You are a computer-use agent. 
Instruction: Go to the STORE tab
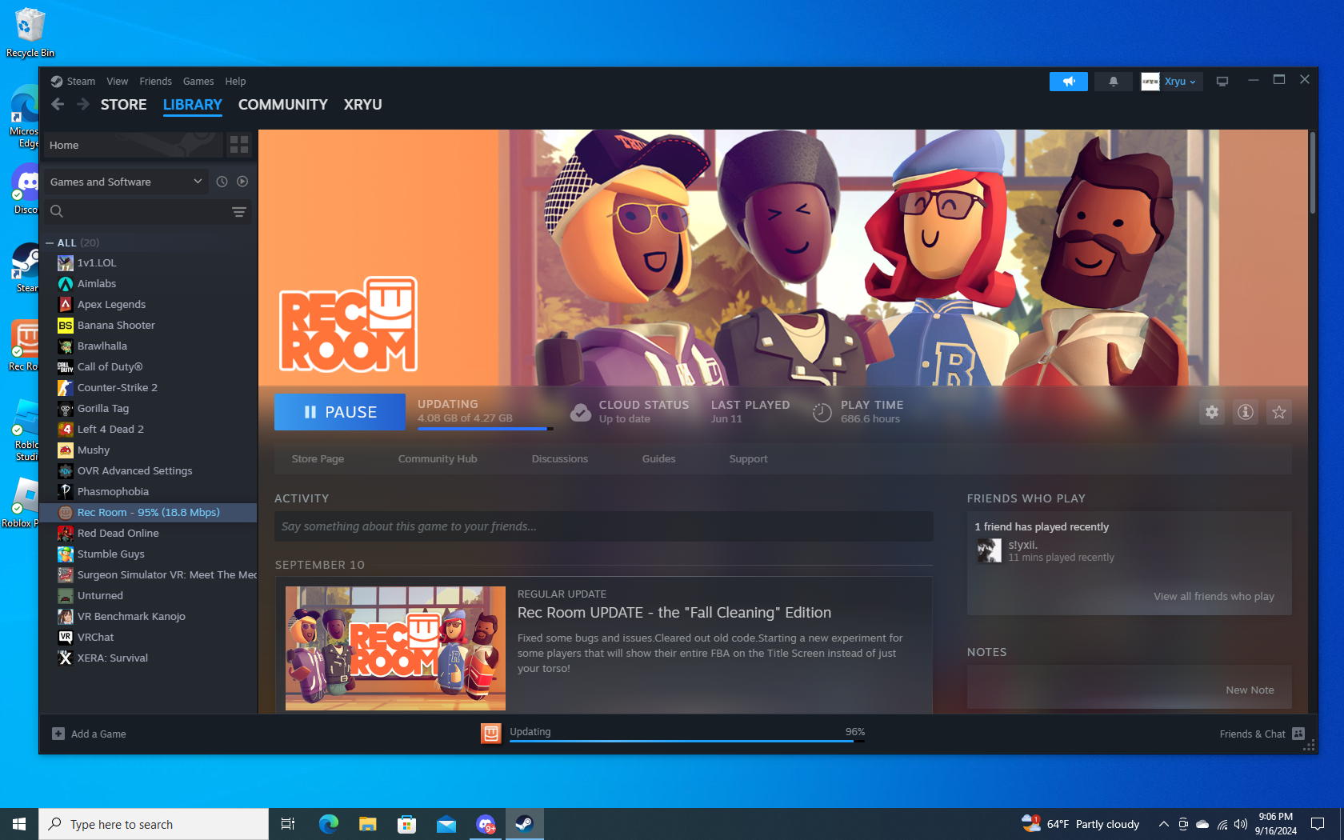[123, 105]
